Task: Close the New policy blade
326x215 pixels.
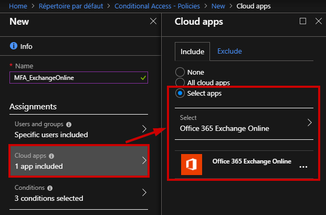Action: [153, 21]
